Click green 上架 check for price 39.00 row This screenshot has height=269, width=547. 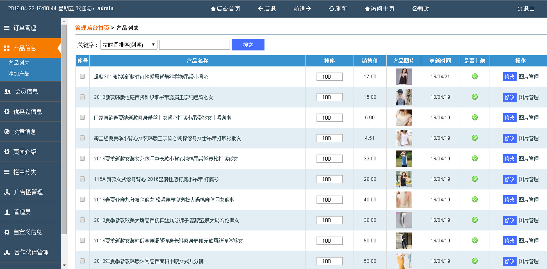tap(475, 220)
